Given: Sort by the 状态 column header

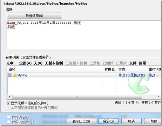Looking at the screenshot, I should point(132,69).
